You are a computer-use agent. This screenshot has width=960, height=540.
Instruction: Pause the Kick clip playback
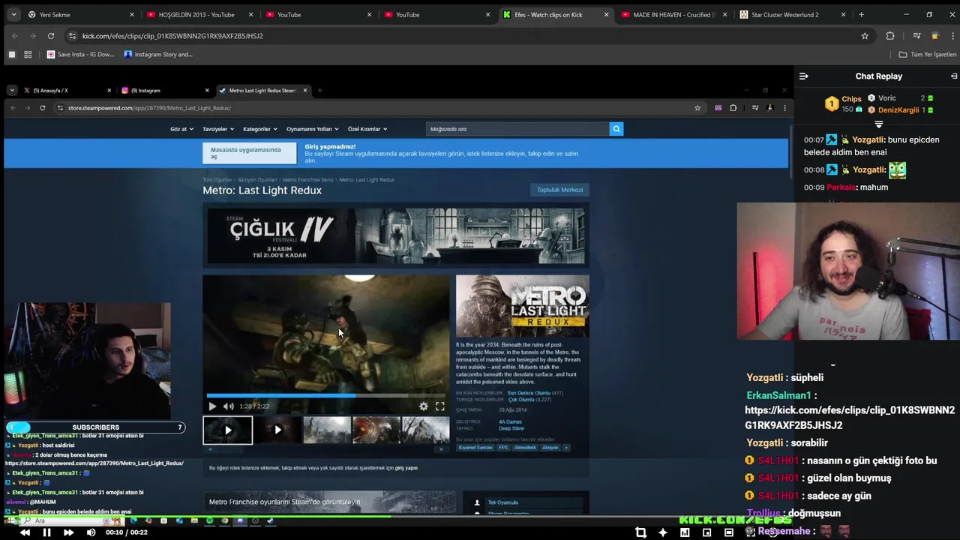coord(46,532)
